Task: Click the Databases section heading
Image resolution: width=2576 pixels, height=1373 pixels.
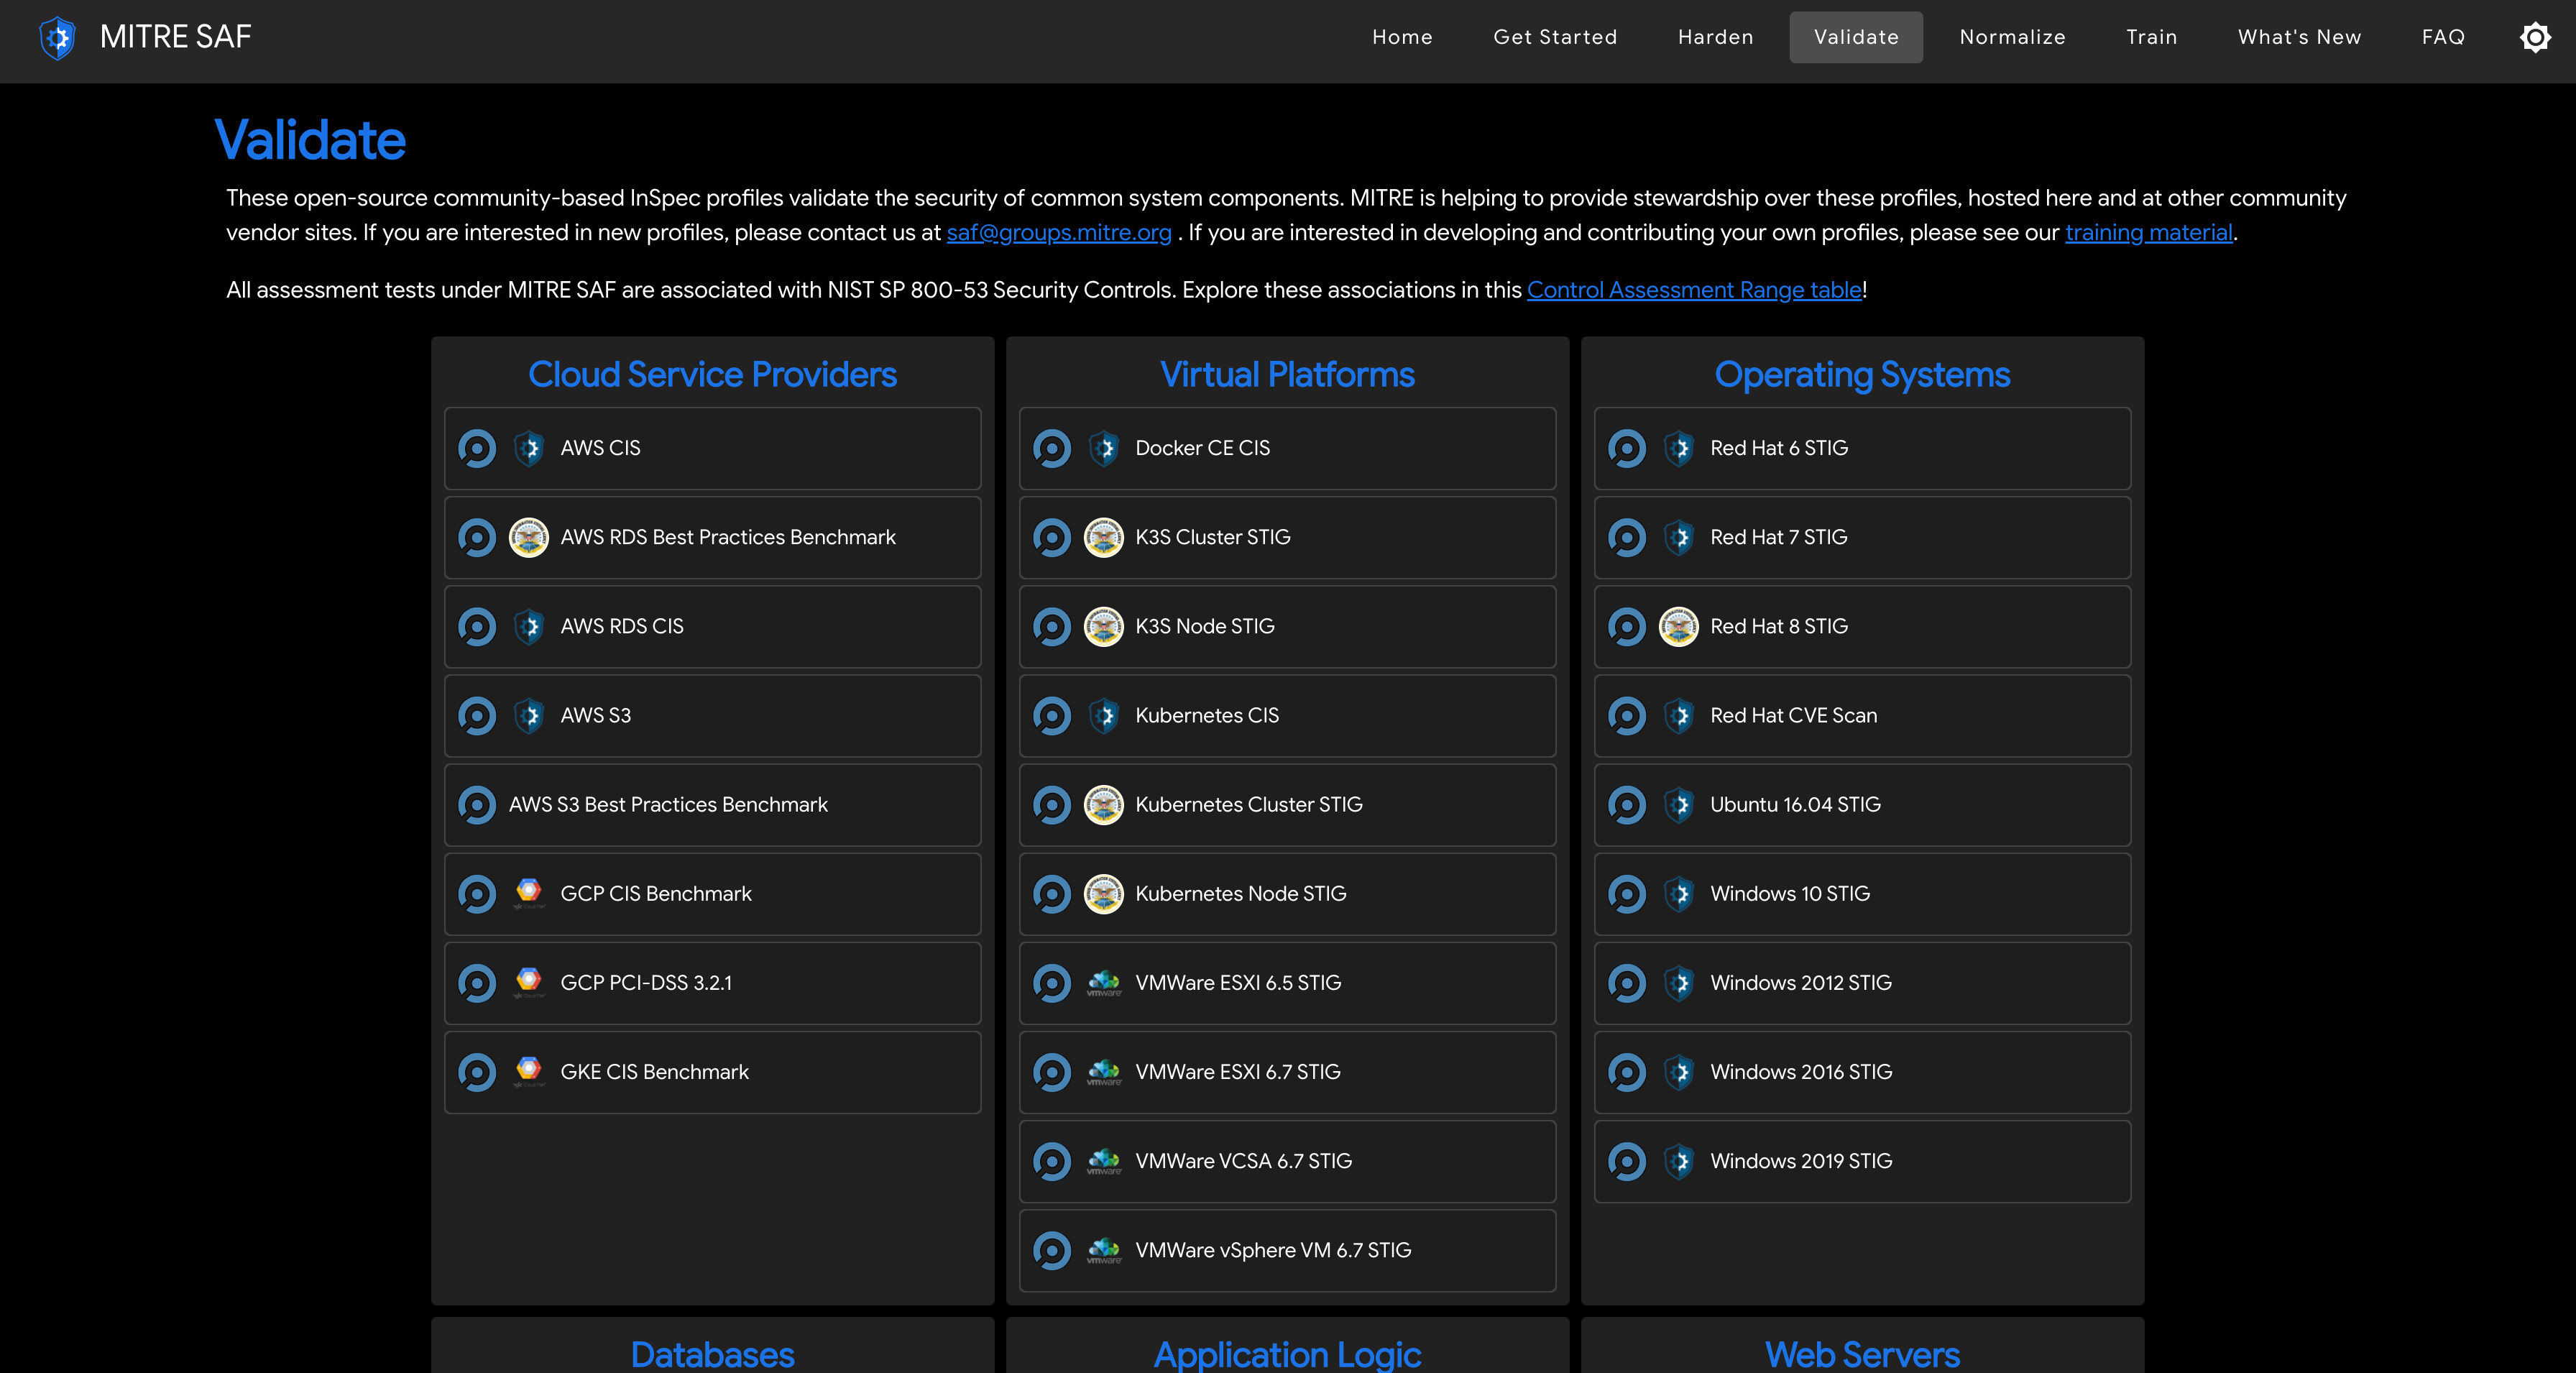Action: tap(712, 1354)
